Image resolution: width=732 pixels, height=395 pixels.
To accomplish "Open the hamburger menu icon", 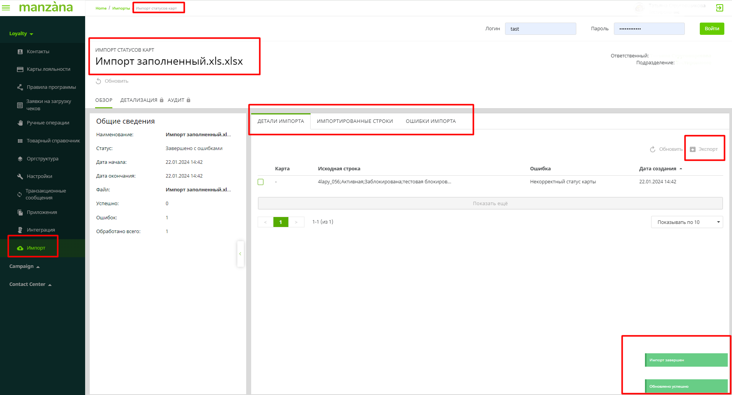I will click(6, 8).
